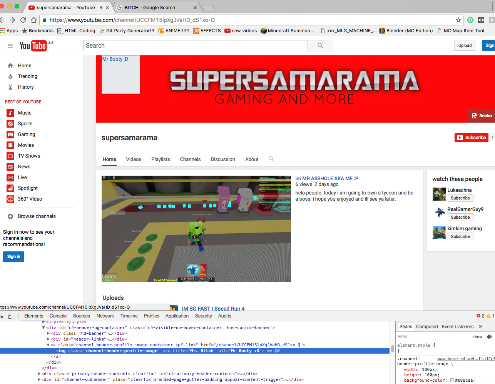Open the Sports channel icon

[x=10, y=124]
